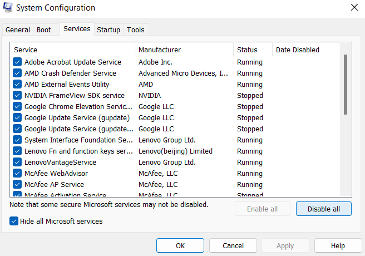
Task: Open Help for System Configuration
Action: click(x=338, y=245)
